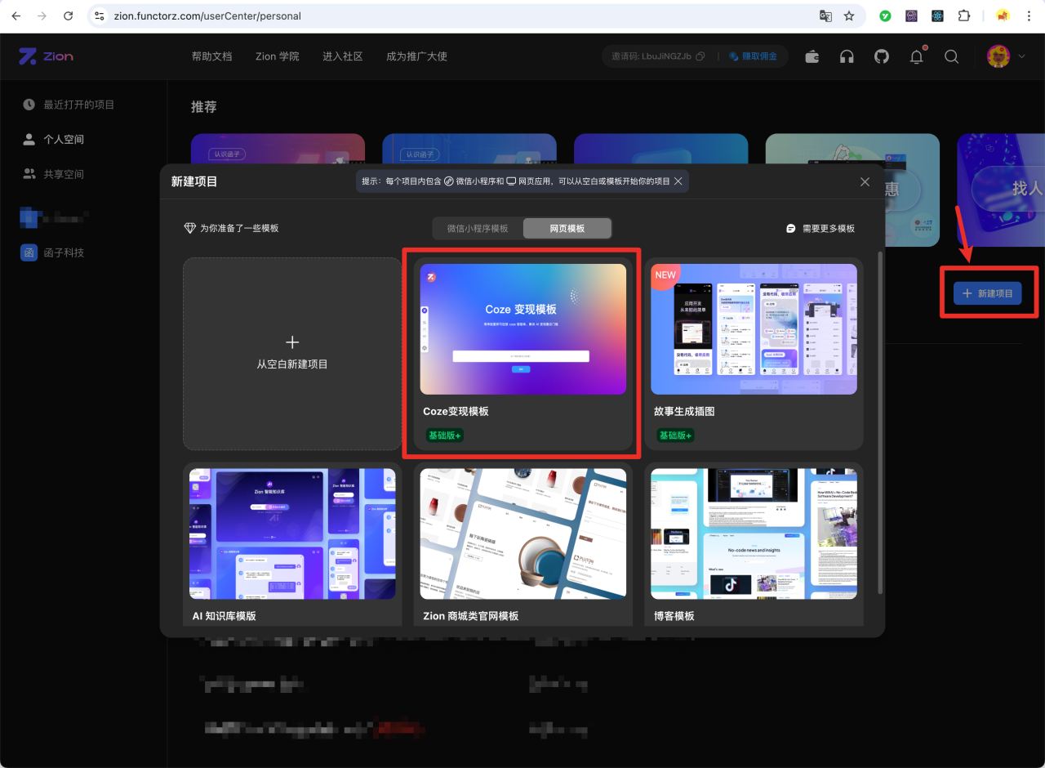Open the browser extensions puzzle menu

point(965,16)
